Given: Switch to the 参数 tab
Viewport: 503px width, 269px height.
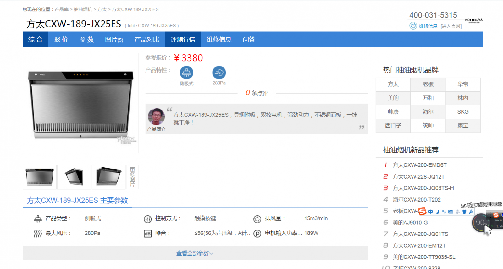Looking at the screenshot, I should point(87,39).
